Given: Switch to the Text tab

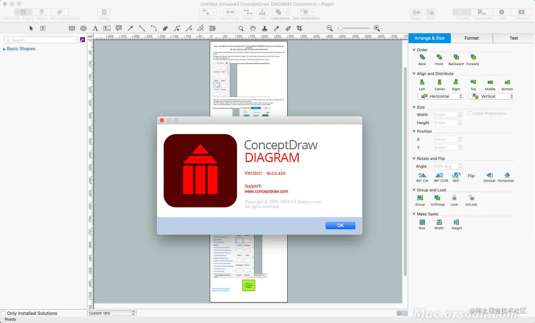Looking at the screenshot, I should point(514,38).
